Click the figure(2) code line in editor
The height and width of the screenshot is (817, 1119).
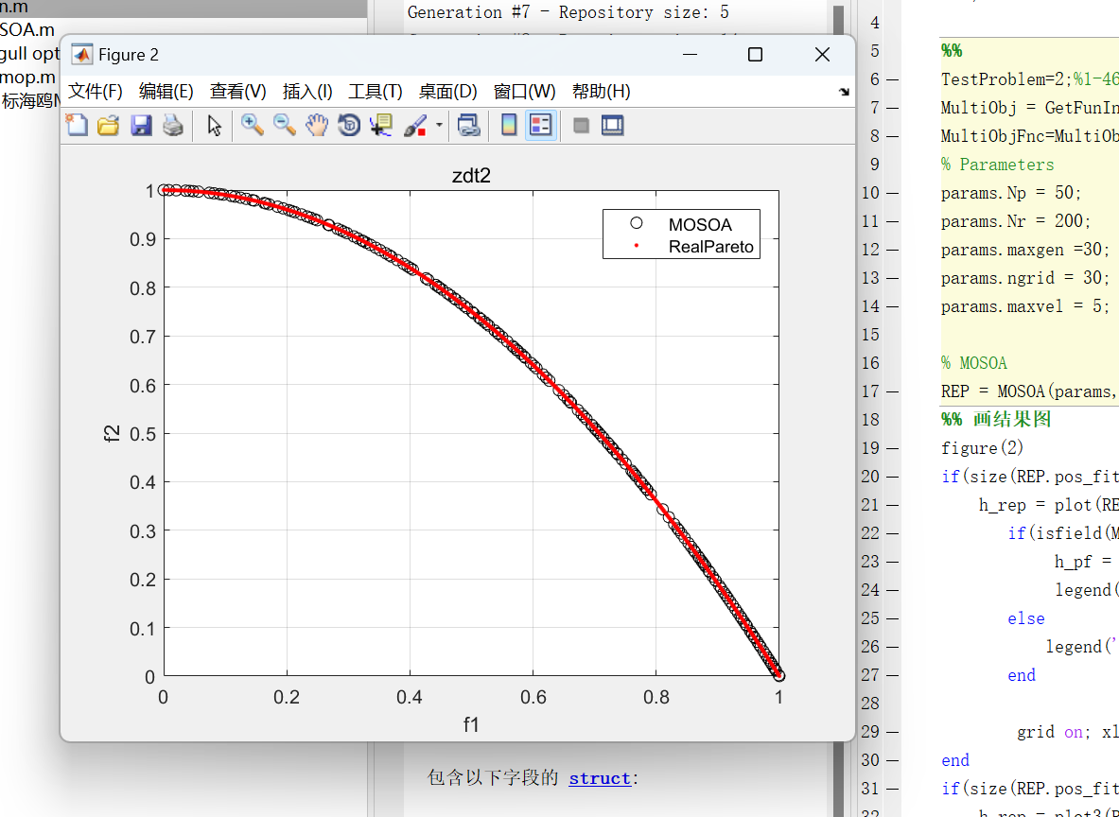[983, 448]
